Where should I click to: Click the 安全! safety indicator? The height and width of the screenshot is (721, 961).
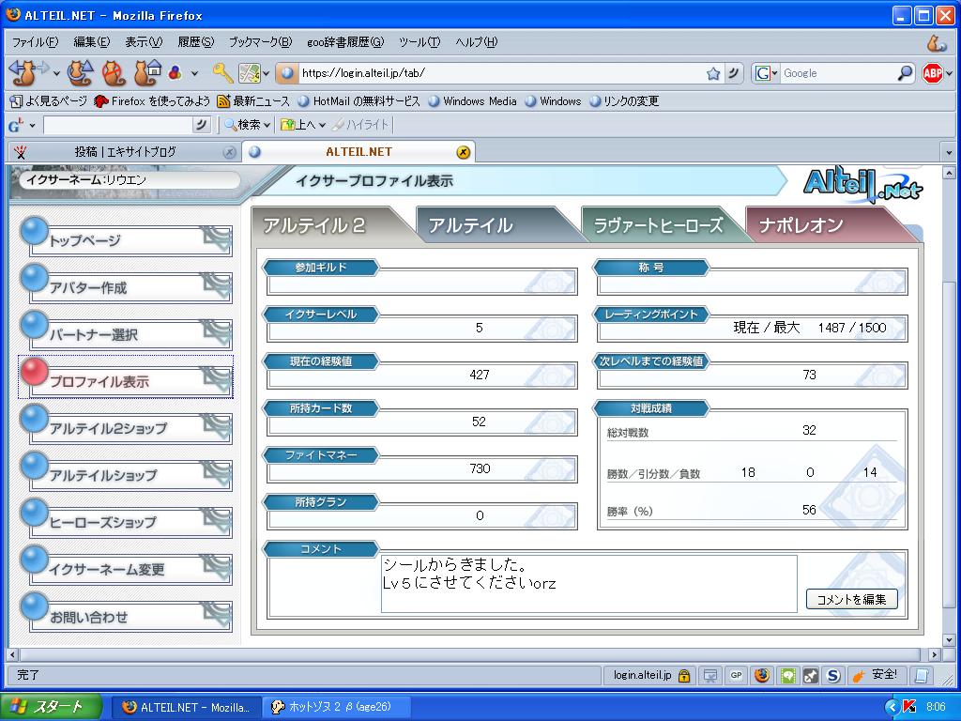point(876,675)
